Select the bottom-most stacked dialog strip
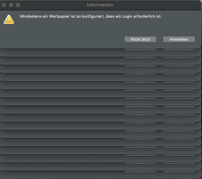 coord(100,175)
